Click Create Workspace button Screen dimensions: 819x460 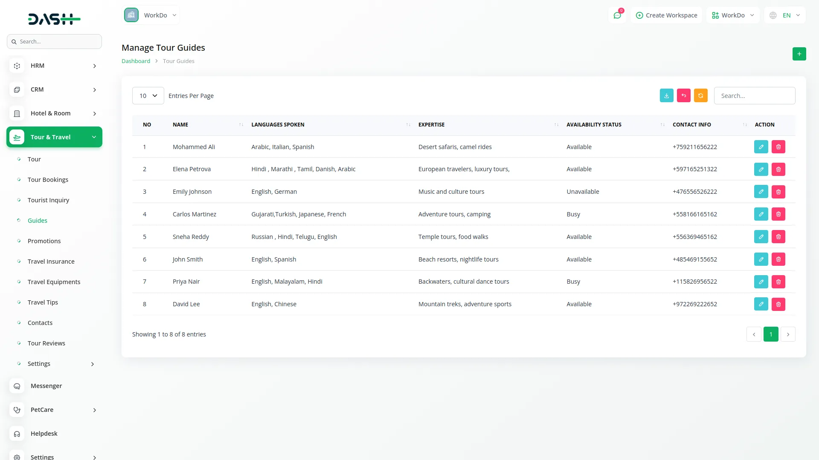tap(666, 15)
